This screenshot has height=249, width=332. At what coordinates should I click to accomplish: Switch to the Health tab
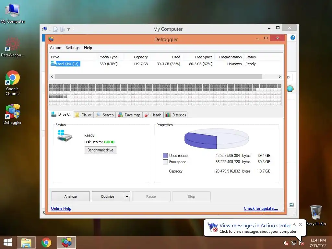pyautogui.click(x=153, y=115)
